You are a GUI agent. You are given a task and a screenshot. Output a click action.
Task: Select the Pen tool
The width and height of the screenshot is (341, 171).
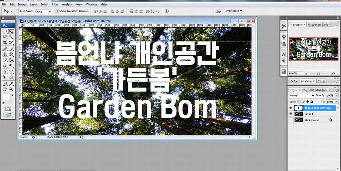tap(5, 72)
